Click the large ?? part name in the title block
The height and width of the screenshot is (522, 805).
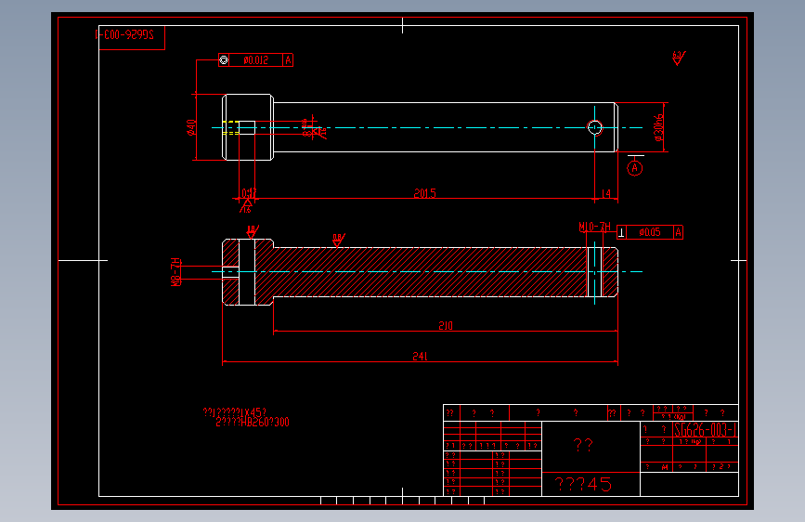coord(583,444)
